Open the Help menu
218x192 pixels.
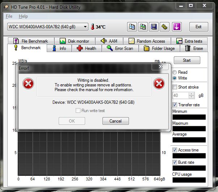pyautogui.click(x=23, y=16)
